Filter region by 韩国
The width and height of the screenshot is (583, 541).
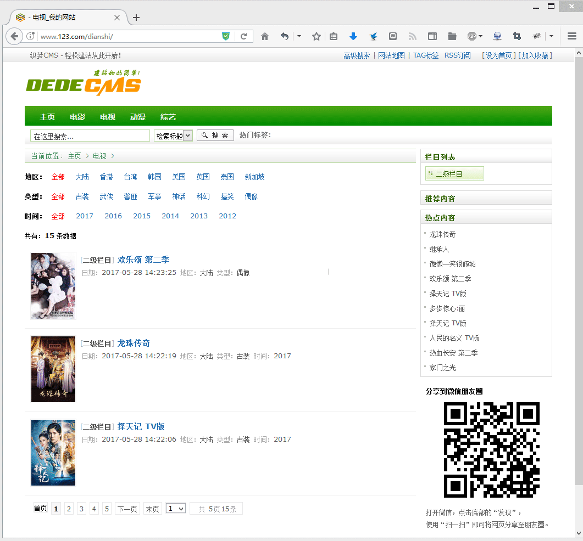(154, 177)
